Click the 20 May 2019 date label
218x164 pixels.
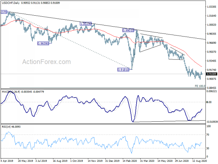coord(25,161)
